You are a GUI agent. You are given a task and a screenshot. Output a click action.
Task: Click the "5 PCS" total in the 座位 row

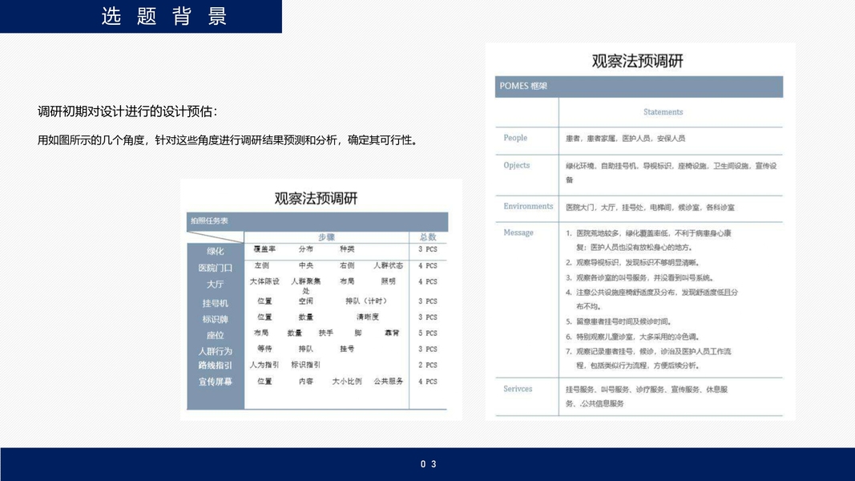[428, 333]
